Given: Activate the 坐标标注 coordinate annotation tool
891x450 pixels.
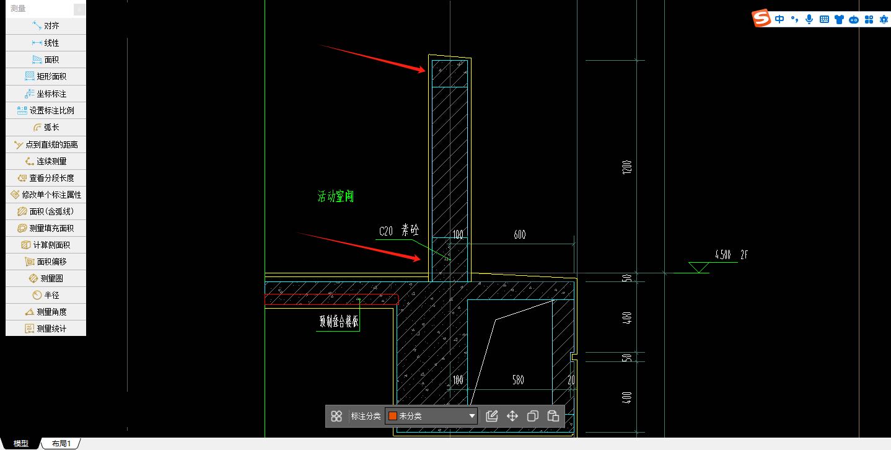Looking at the screenshot, I should tap(46, 94).
